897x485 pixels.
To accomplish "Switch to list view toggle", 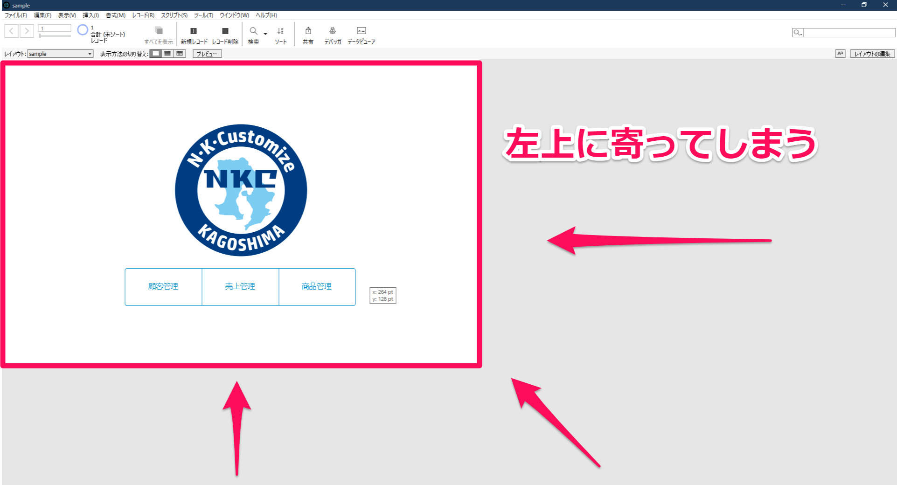I will point(167,54).
